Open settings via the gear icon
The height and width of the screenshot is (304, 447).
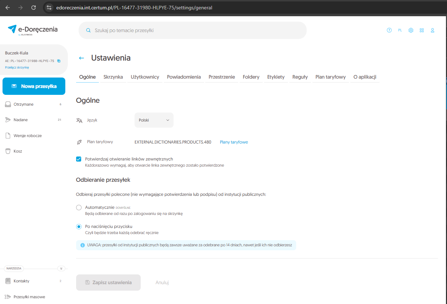click(411, 30)
